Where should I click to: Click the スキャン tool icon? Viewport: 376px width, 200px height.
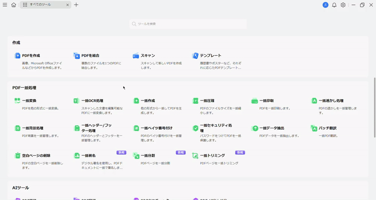pos(136,55)
